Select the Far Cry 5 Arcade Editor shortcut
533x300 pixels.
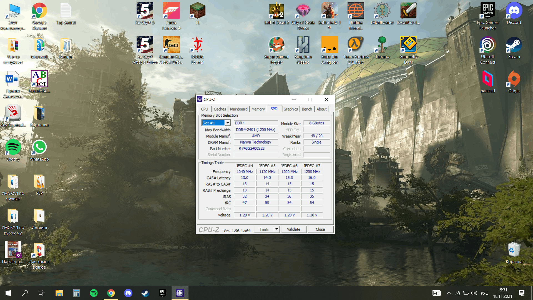click(145, 50)
